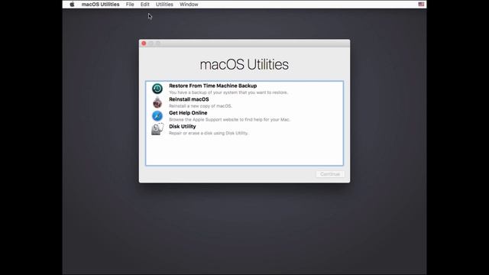Click 'Repair or erase a disk' description
The image size is (489, 275).
pyautogui.click(x=209, y=133)
